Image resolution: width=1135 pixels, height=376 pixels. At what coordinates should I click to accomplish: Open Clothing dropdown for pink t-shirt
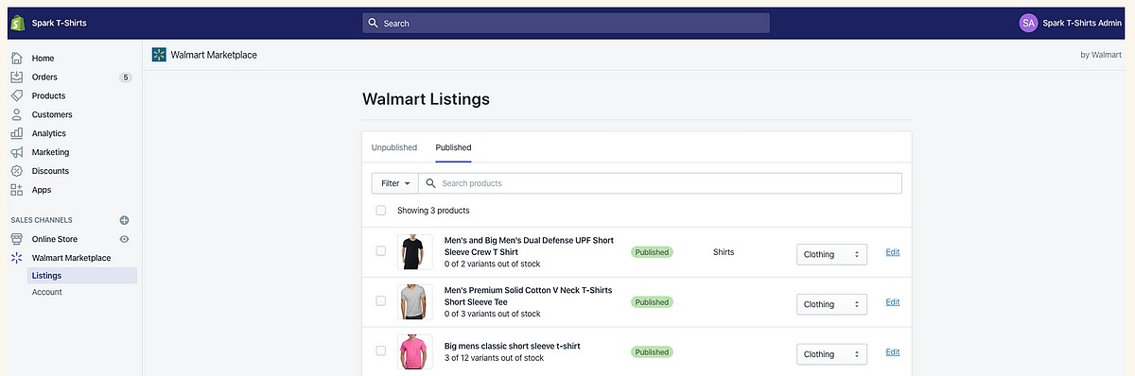[831, 354]
